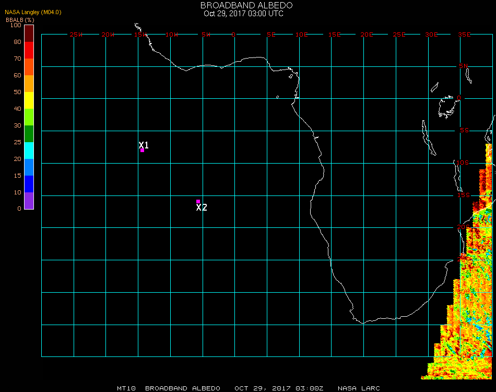Select the dark red 80-100% legend swatch
The image size is (496, 392).
(29, 33)
